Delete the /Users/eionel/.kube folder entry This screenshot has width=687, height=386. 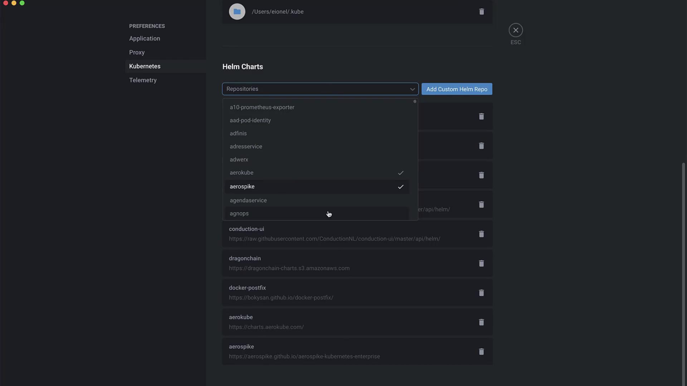pyautogui.click(x=482, y=12)
